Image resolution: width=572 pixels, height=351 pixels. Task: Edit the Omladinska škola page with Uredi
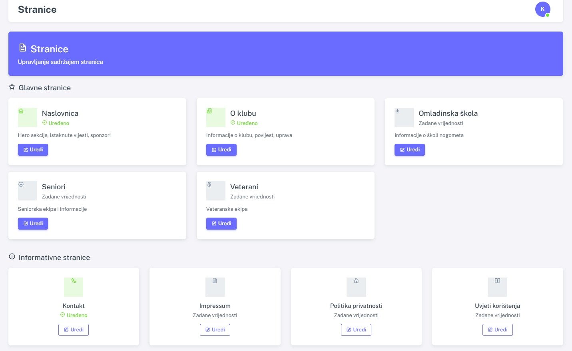point(410,150)
